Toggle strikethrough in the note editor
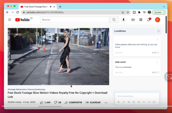This screenshot has width=172, height=113. pyautogui.click(x=129, y=102)
